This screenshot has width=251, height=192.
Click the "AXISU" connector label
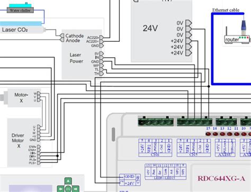tap(225, 155)
